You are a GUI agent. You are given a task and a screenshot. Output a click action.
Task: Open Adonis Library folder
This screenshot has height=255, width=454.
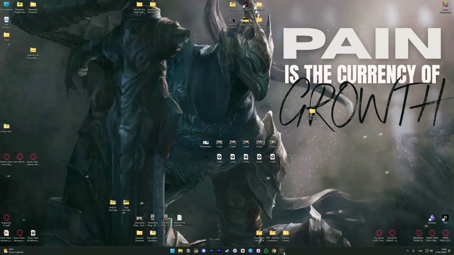[286, 236]
